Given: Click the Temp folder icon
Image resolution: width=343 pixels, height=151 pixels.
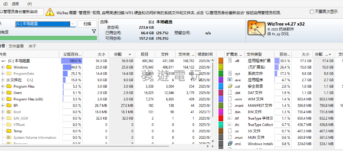Looking at the screenshot, I should coord(9,131).
